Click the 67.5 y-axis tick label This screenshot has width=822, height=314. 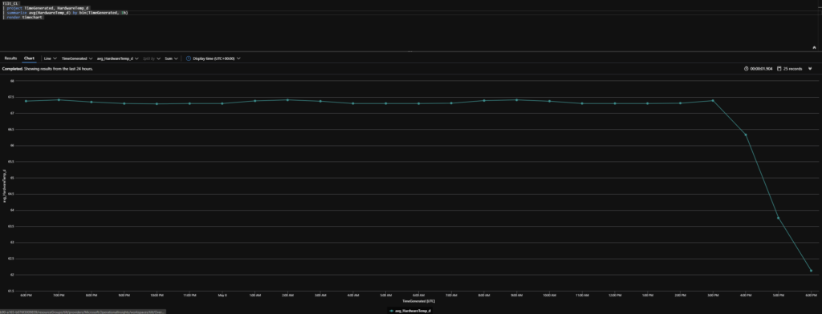pyautogui.click(x=11, y=97)
